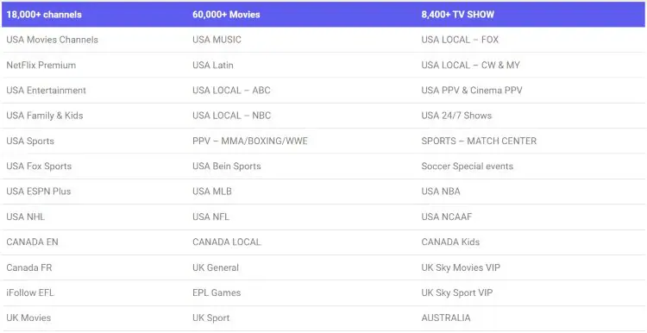
Task: Click the 8,400+ TV SHOW header
Action: click(x=457, y=15)
